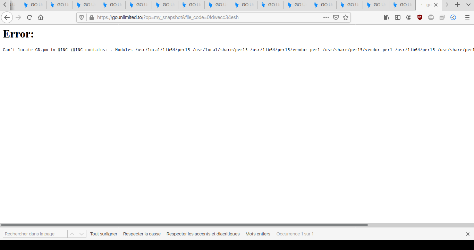The image size is (474, 250).
Task: Click the Reload page icon
Action: pyautogui.click(x=29, y=17)
